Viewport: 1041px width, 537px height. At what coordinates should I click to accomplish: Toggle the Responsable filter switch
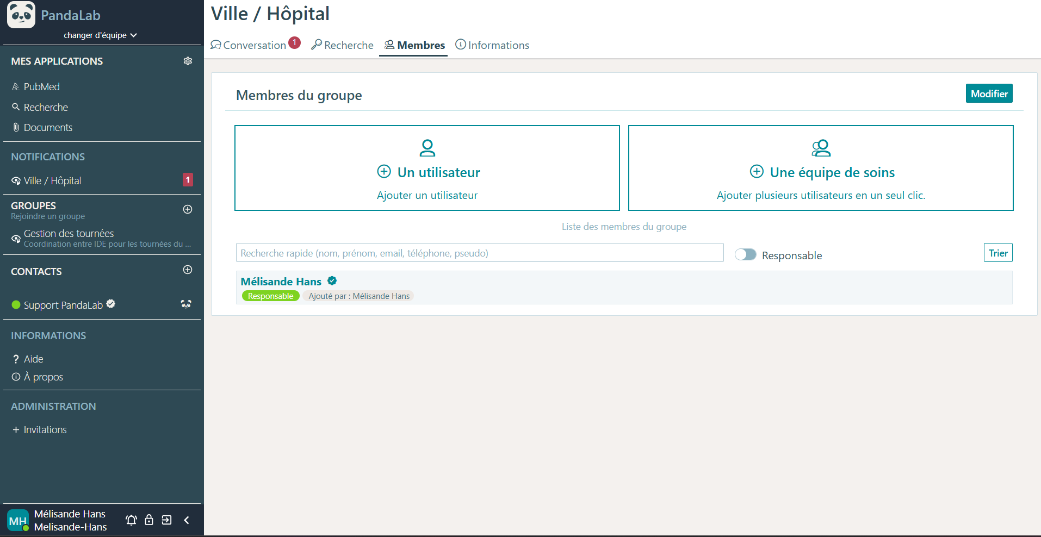[x=745, y=255]
